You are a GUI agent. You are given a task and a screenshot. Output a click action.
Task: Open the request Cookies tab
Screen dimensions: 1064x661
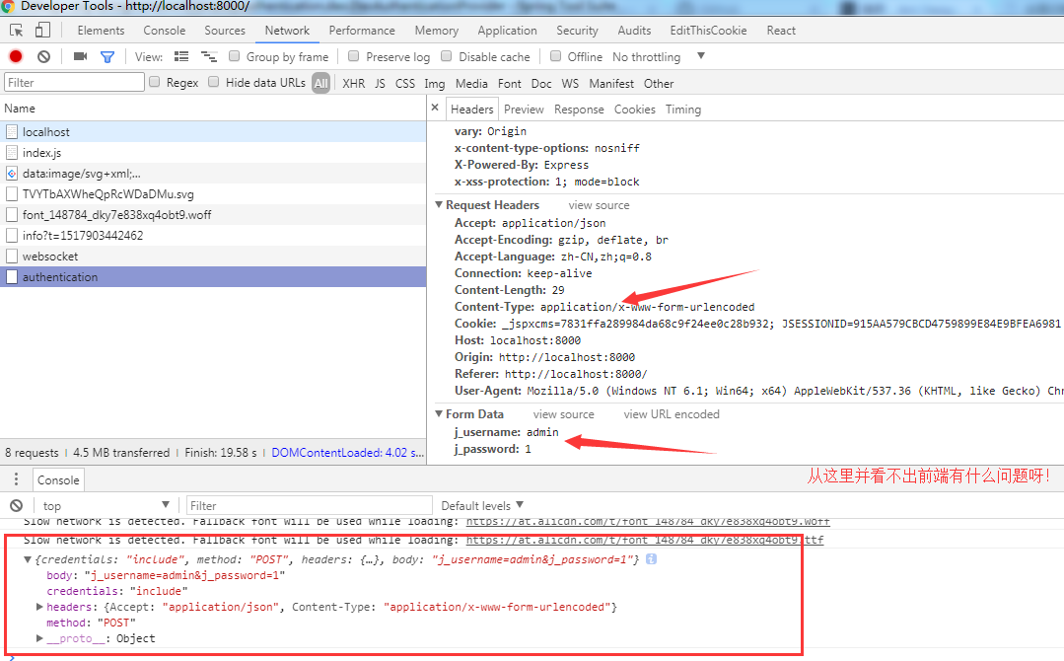click(634, 110)
